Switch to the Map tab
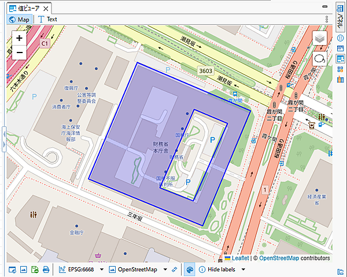 pyautogui.click(x=19, y=19)
